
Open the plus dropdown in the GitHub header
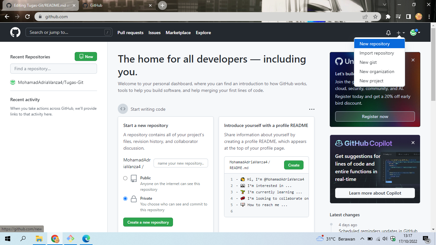400,32
